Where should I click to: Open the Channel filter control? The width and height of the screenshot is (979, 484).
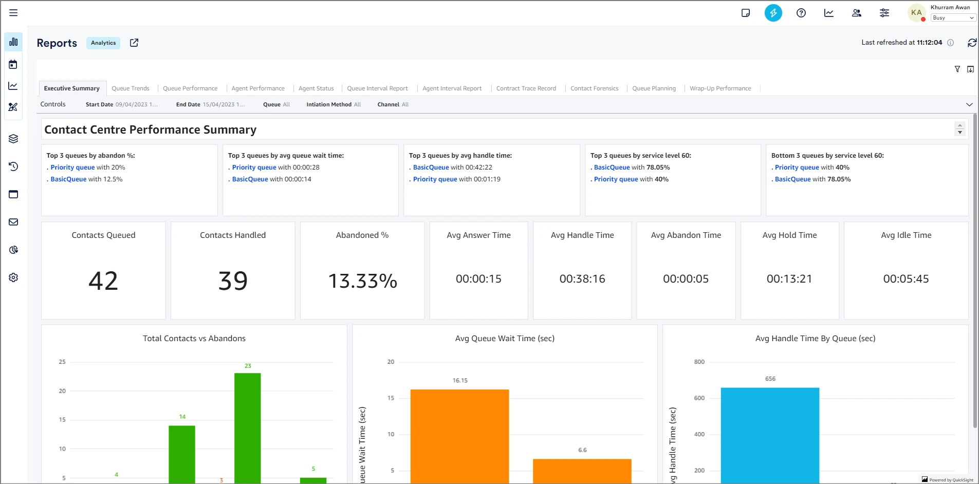pyautogui.click(x=393, y=104)
